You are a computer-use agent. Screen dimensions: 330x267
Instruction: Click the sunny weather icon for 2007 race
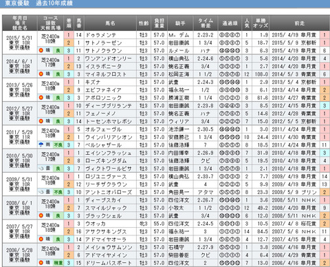(41, 239)
